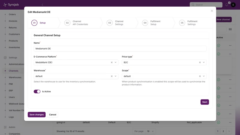Open Channels in sidebar

pyautogui.click(x=13, y=71)
